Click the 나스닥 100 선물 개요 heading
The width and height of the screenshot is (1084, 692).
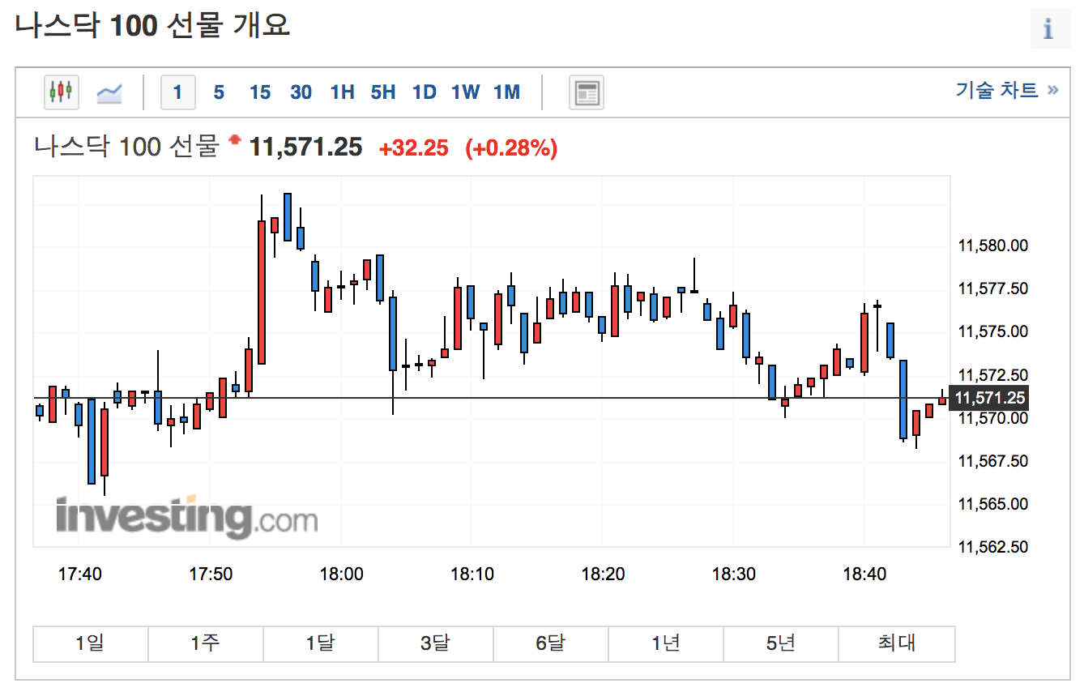(x=152, y=26)
